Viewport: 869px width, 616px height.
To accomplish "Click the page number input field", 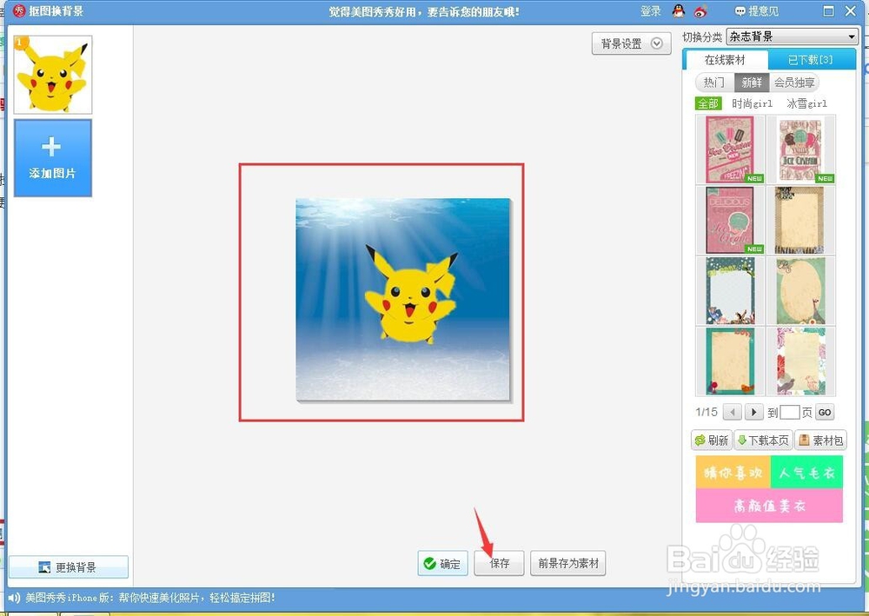I will tap(789, 412).
